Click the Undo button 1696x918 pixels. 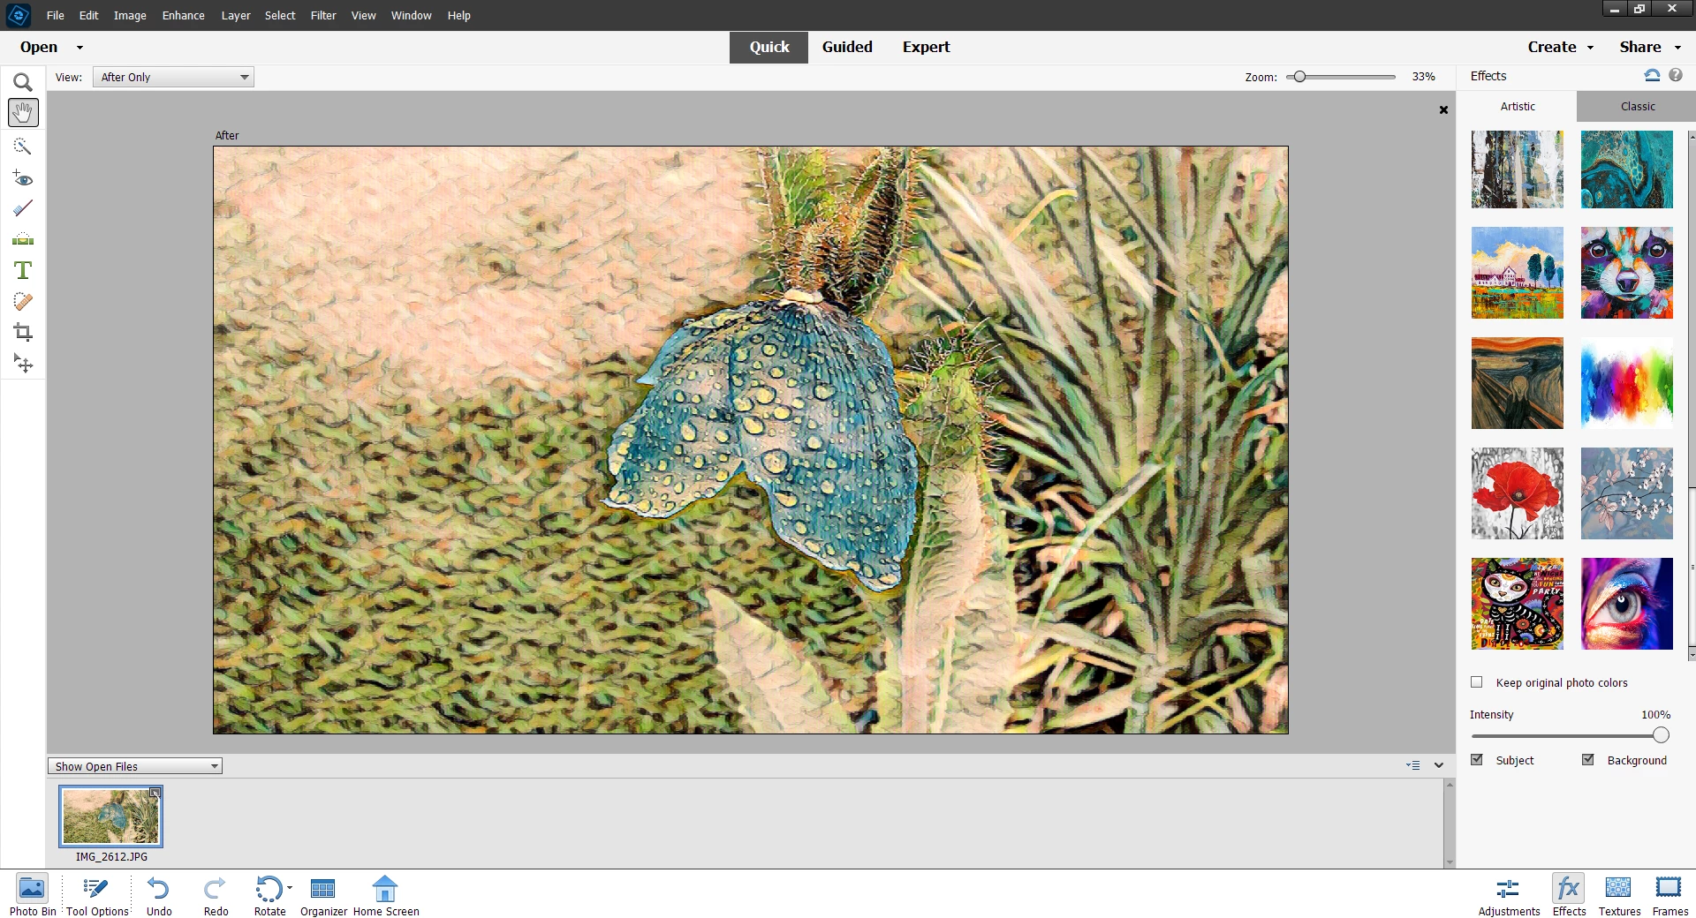coord(159,895)
